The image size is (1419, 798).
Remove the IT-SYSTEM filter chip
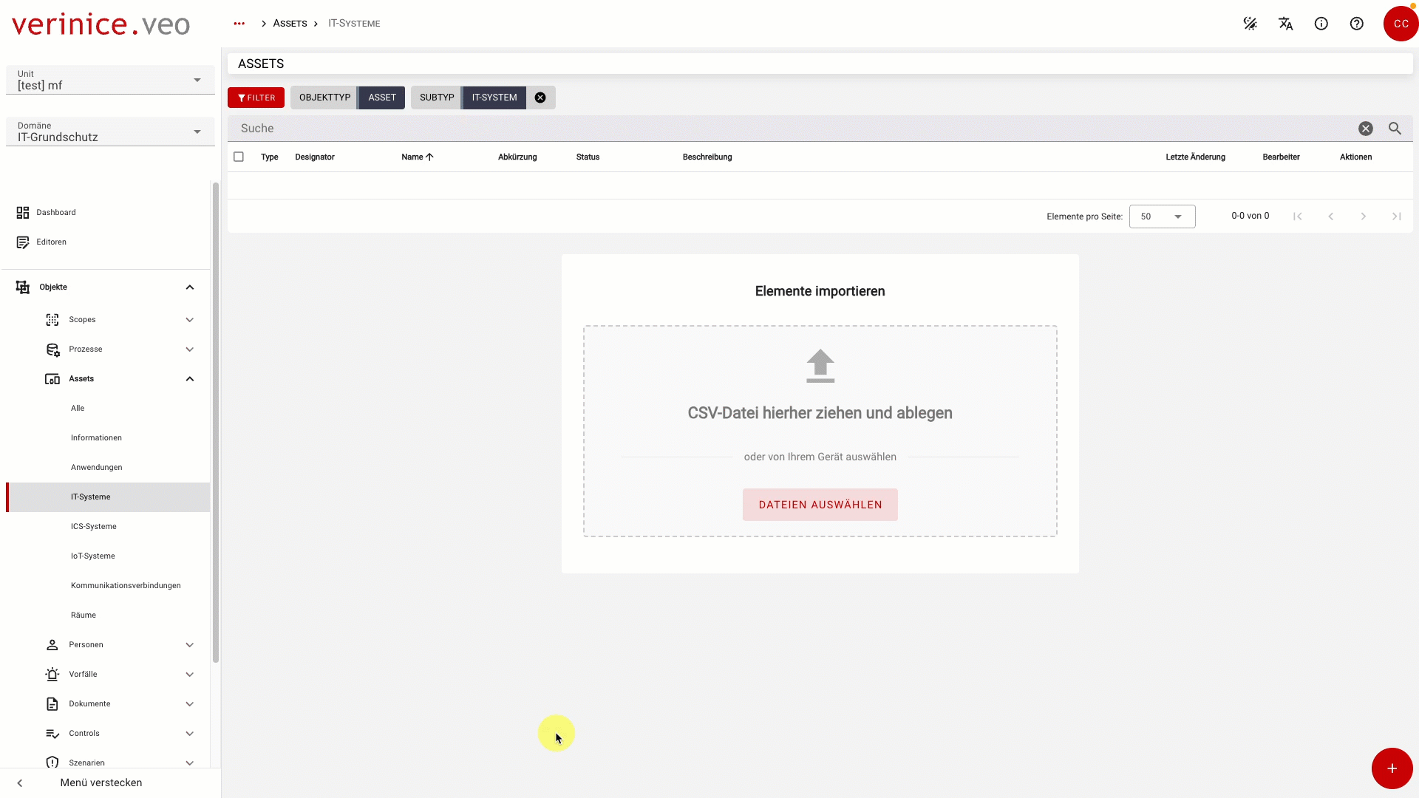coord(540,97)
